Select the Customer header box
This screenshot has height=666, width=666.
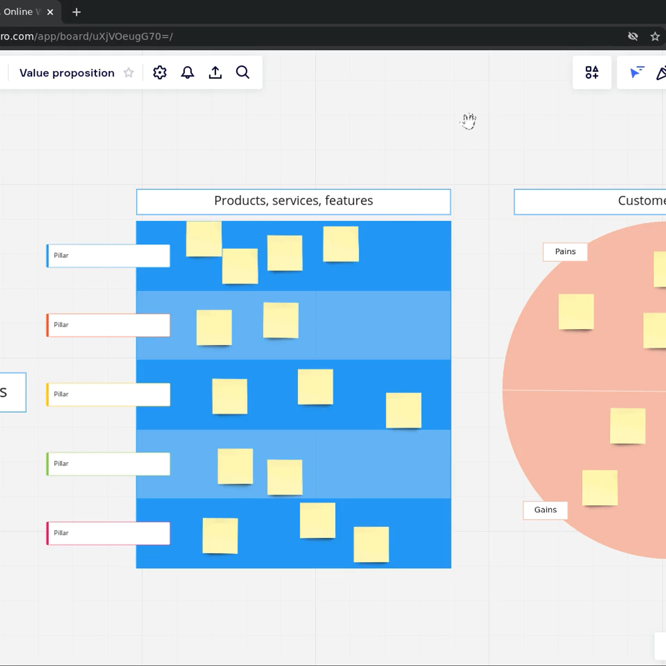590,201
